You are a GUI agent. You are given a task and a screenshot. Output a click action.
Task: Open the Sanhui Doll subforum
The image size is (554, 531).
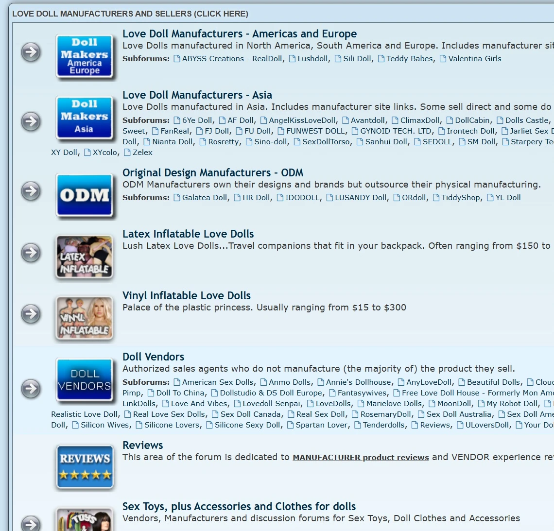[386, 142]
